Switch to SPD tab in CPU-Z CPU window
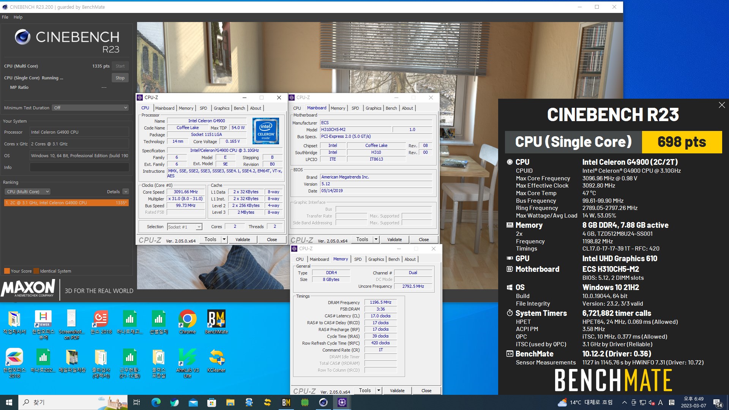The width and height of the screenshot is (729, 410). (204, 108)
